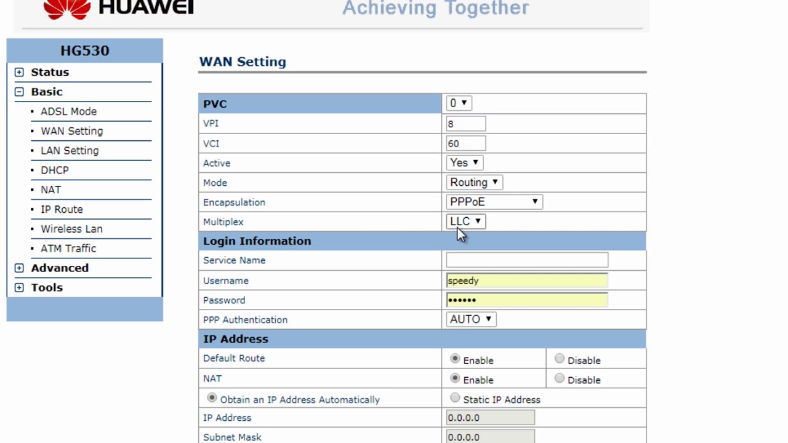
Task: Open the Encapsulation PPPoE dropdown
Action: 494,202
